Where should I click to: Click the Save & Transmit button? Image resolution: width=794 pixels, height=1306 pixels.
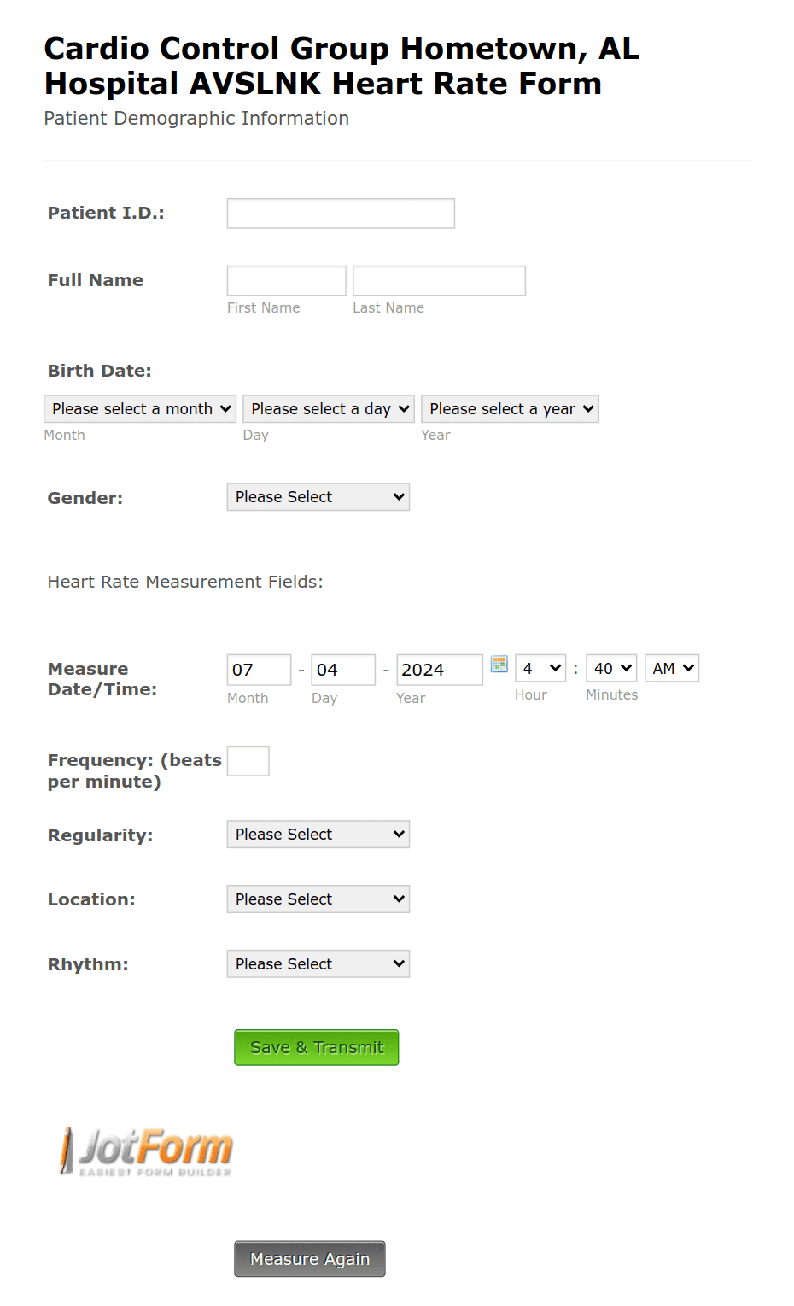pyautogui.click(x=316, y=1046)
